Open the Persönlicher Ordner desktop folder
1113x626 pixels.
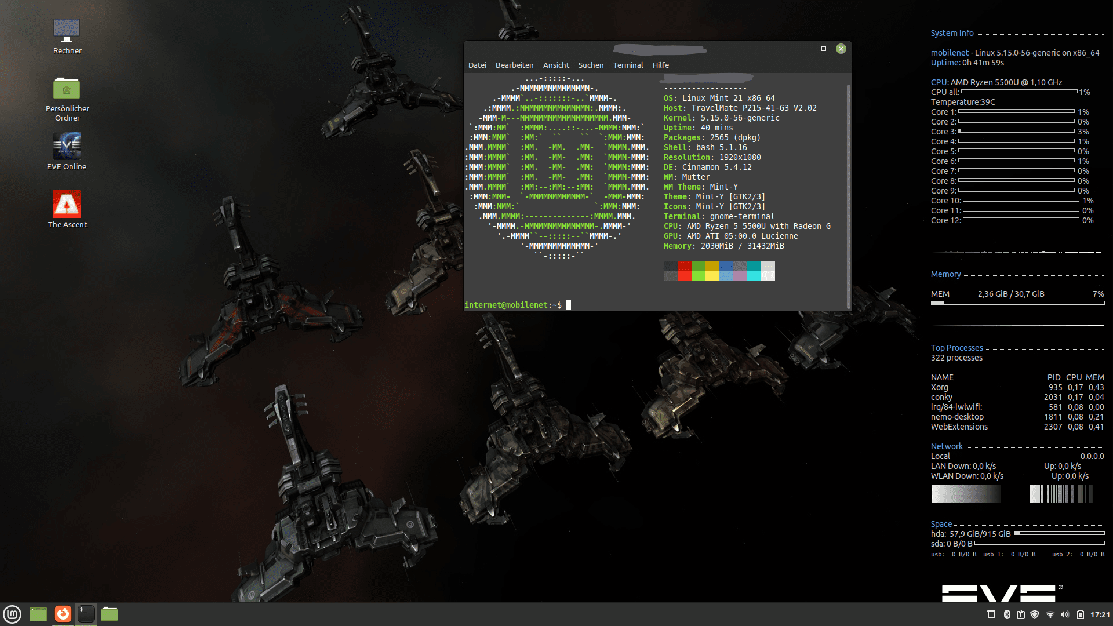tap(67, 99)
